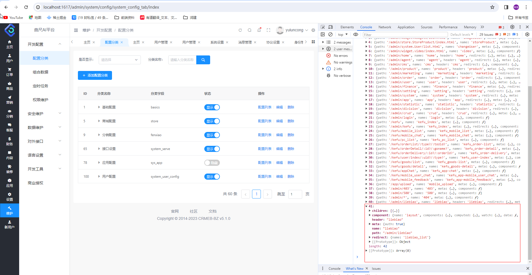Open the 商品 section in the dark sidebar
Viewport: 532px width, 275px height.
click(9, 86)
